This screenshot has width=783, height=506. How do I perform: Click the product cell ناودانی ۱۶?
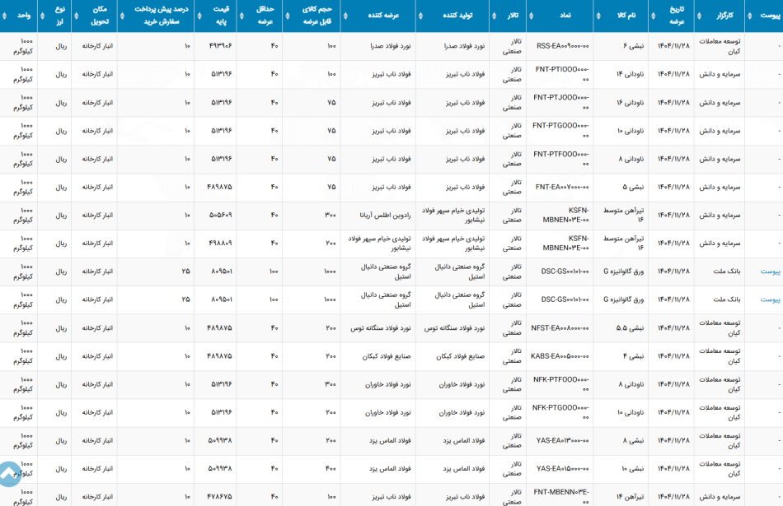(x=630, y=102)
